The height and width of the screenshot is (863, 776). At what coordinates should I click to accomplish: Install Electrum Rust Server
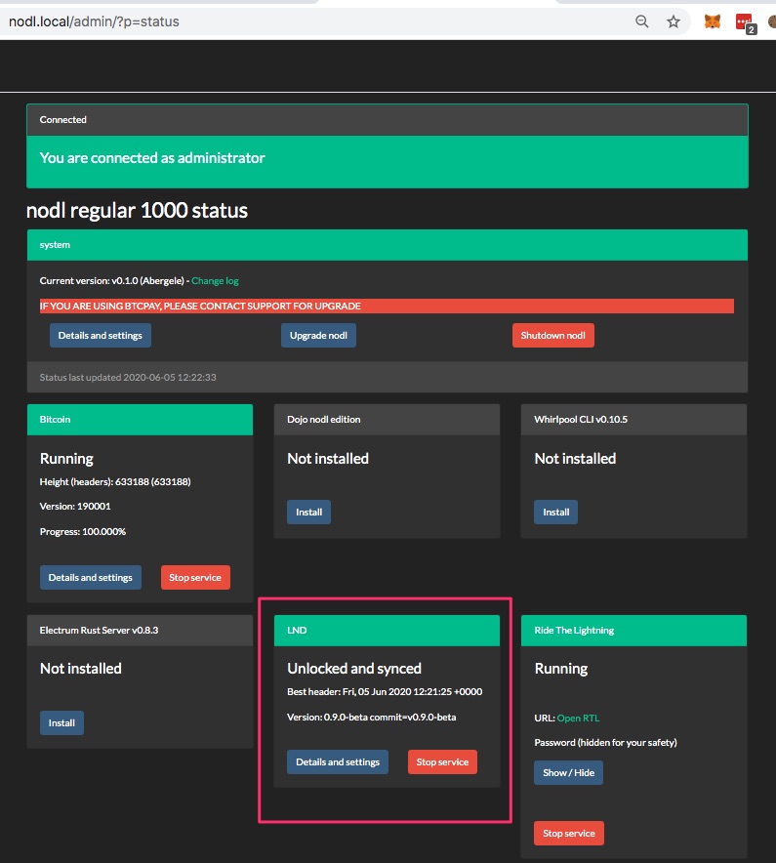pos(61,722)
